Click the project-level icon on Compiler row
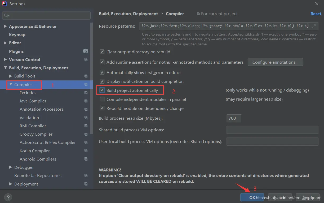Viewport: 324px width, 203px height. [86, 84]
